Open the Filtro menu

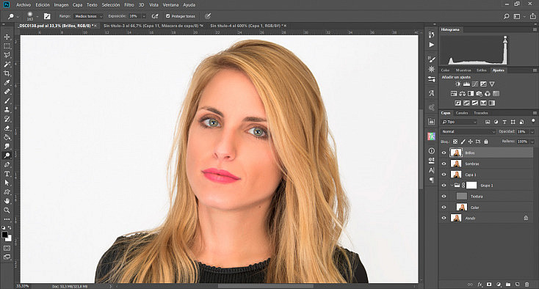click(x=129, y=5)
